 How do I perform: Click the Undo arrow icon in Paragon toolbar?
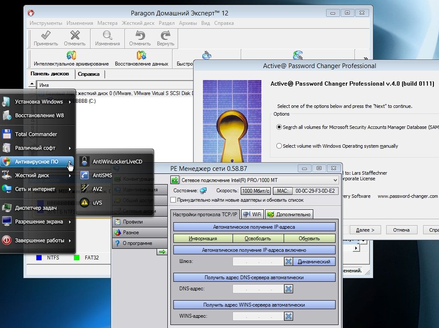[x=139, y=36]
